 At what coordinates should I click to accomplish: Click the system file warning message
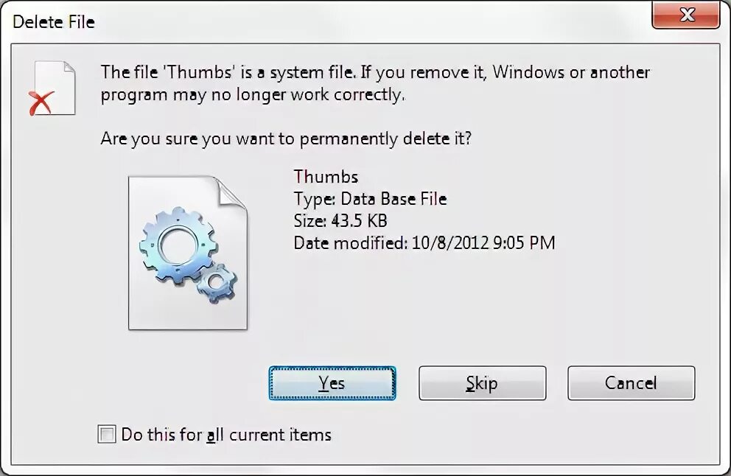click(x=375, y=83)
